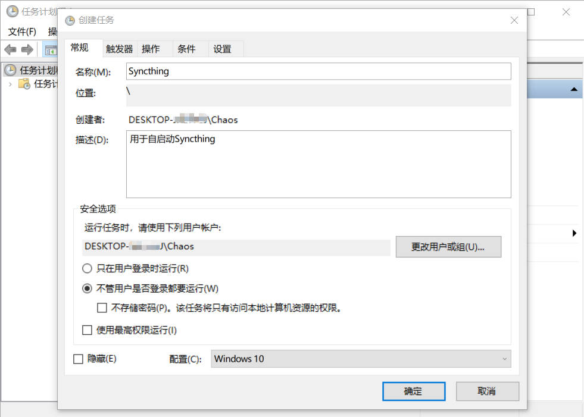Check 使用最高权限运行 option
Screen dimensions: 584x417
pyautogui.click(x=88, y=330)
